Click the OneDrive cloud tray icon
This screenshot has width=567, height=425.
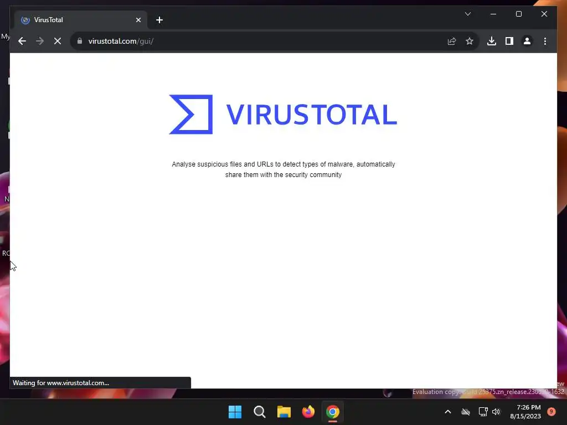466,412
